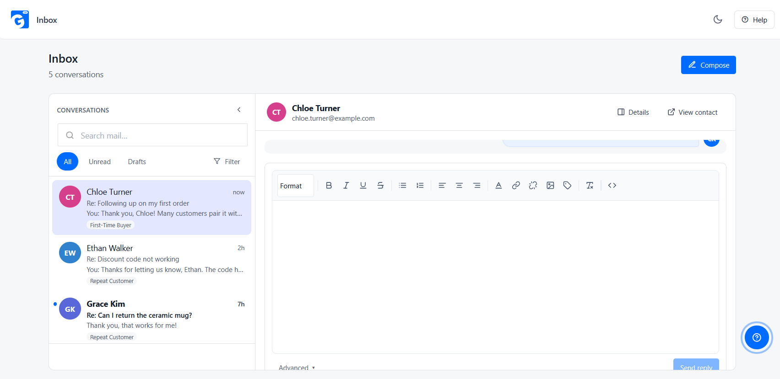Apply strikethrough formatting
This screenshot has height=379, width=780.
[x=380, y=185]
